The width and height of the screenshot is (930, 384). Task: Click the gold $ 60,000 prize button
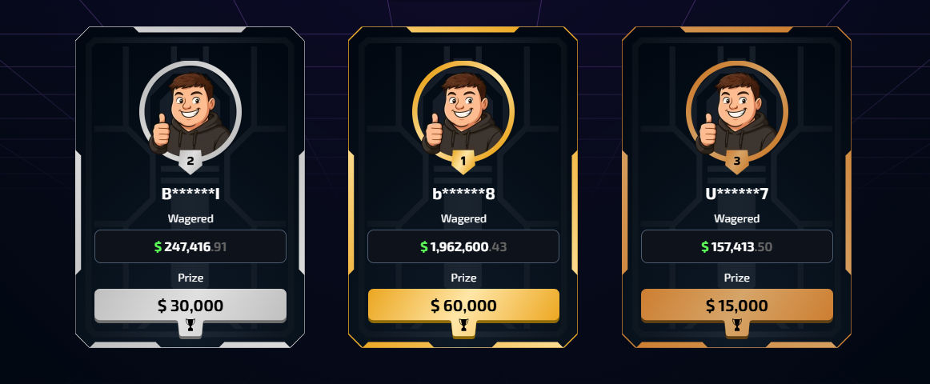(463, 306)
